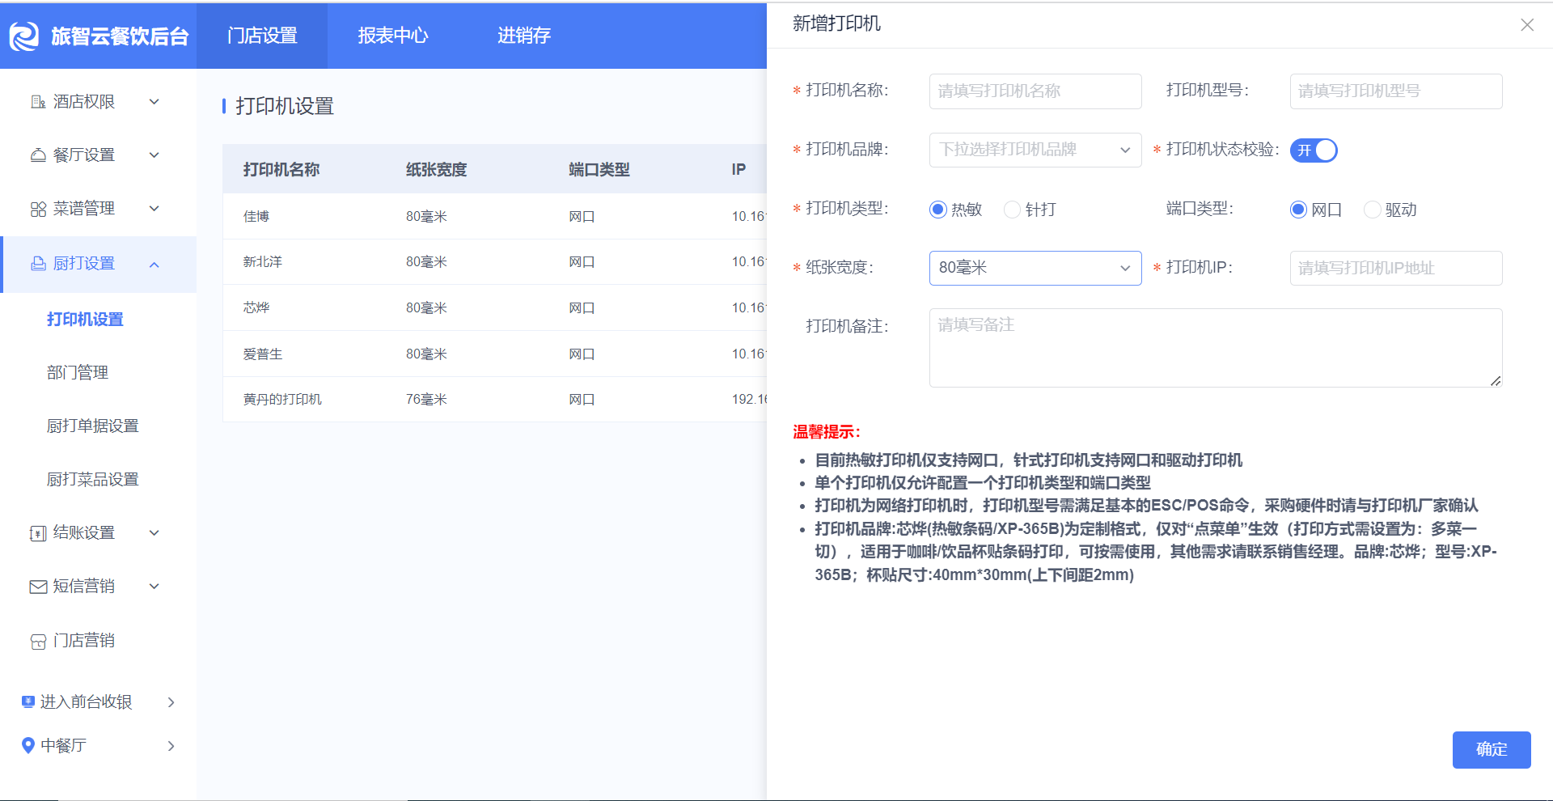1553x801 pixels.
Task: Open 厨打单据设置 in the sidebar
Action: point(93,426)
